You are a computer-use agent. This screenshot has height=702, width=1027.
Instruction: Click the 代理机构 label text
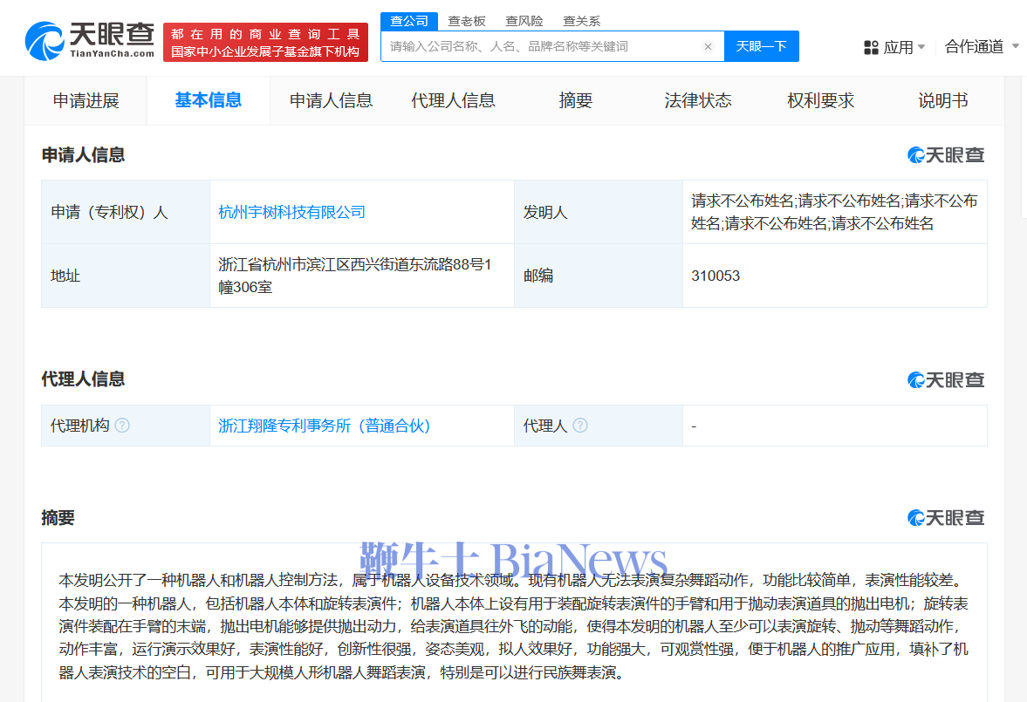click(x=80, y=426)
